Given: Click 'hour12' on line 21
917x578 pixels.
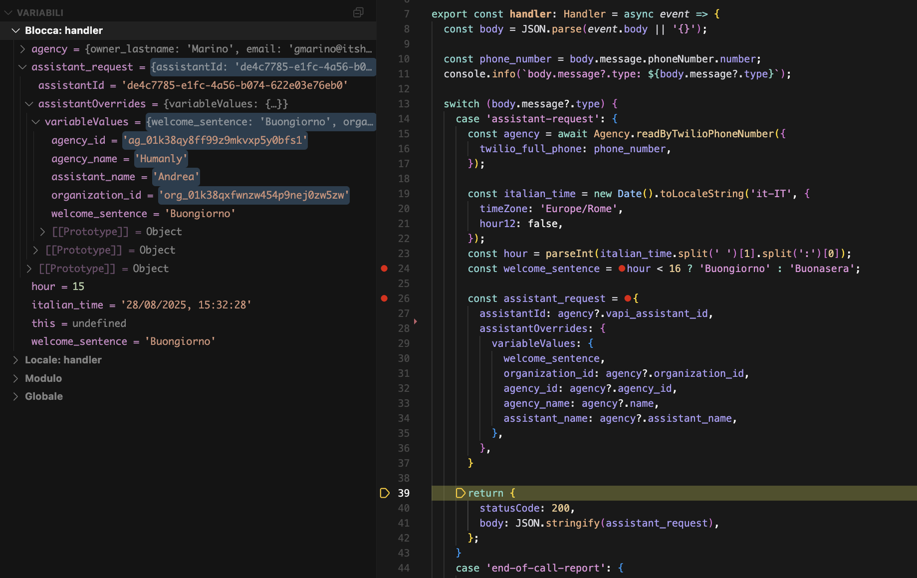Looking at the screenshot, I should (497, 224).
